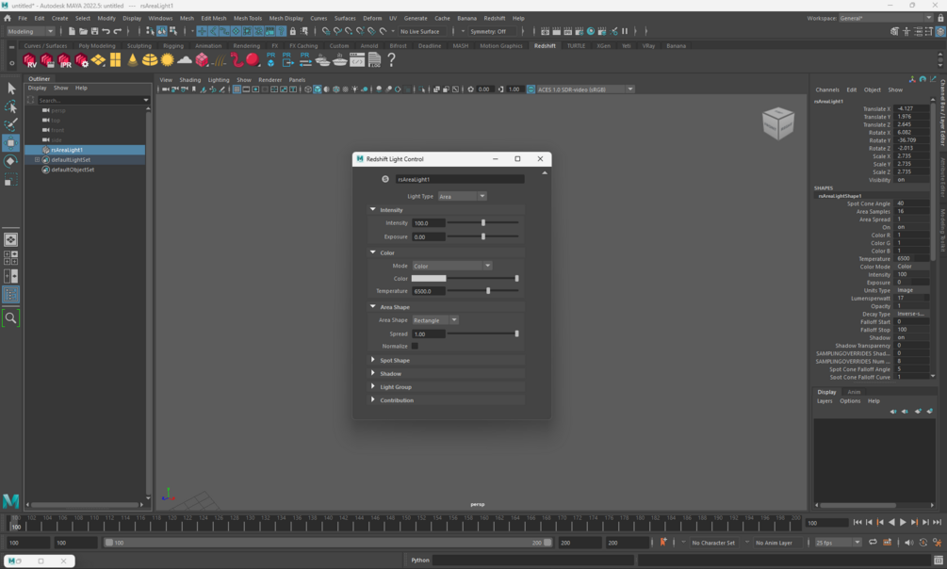Viewport: 947px width, 569px height.
Task: Expand the Shadow section
Action: (372, 373)
